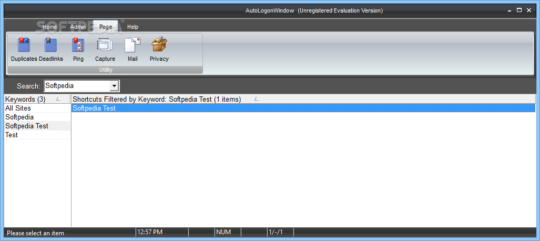
Task: Sort by the Keywords (3) column header
Action: tap(37, 99)
